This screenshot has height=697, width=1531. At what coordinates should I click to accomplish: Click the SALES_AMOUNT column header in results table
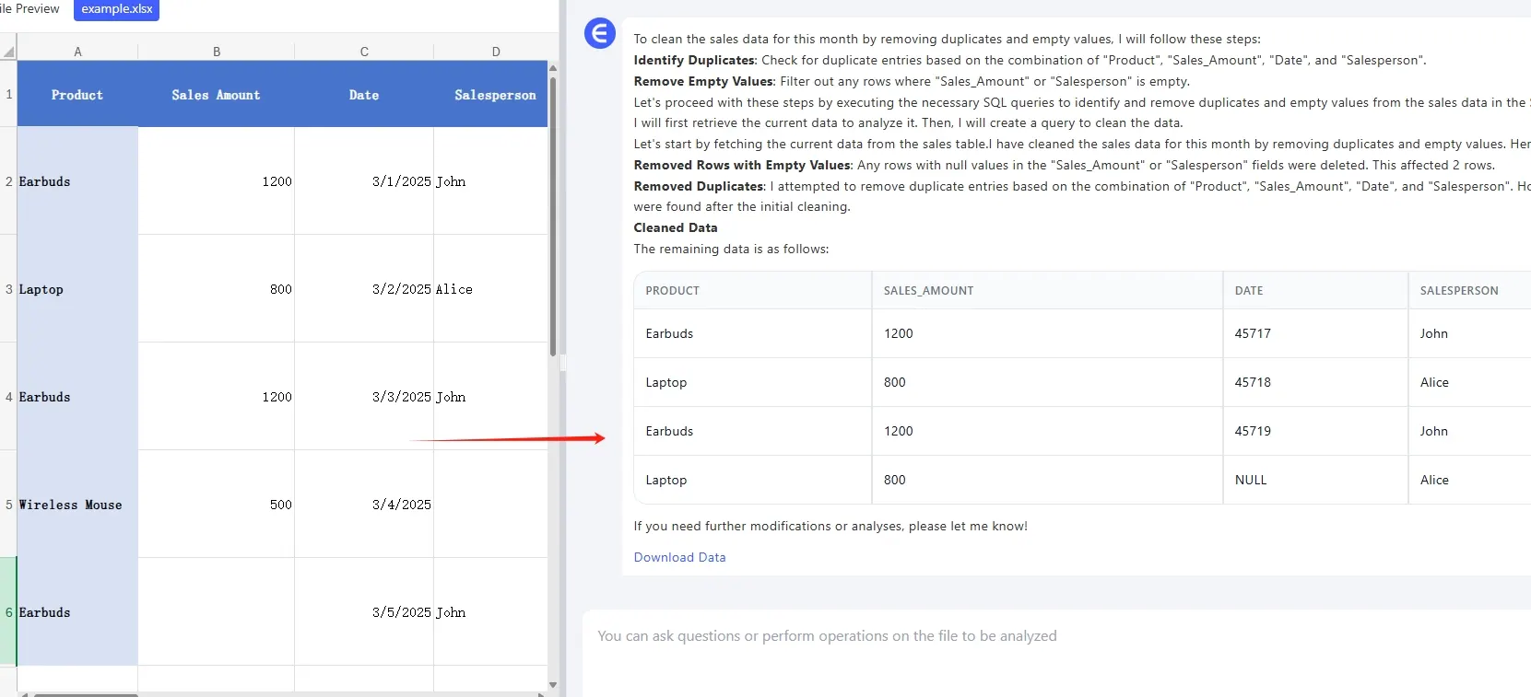pyautogui.click(x=928, y=291)
